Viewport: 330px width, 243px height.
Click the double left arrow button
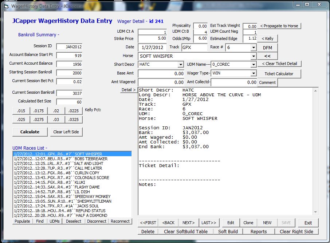click(267, 56)
